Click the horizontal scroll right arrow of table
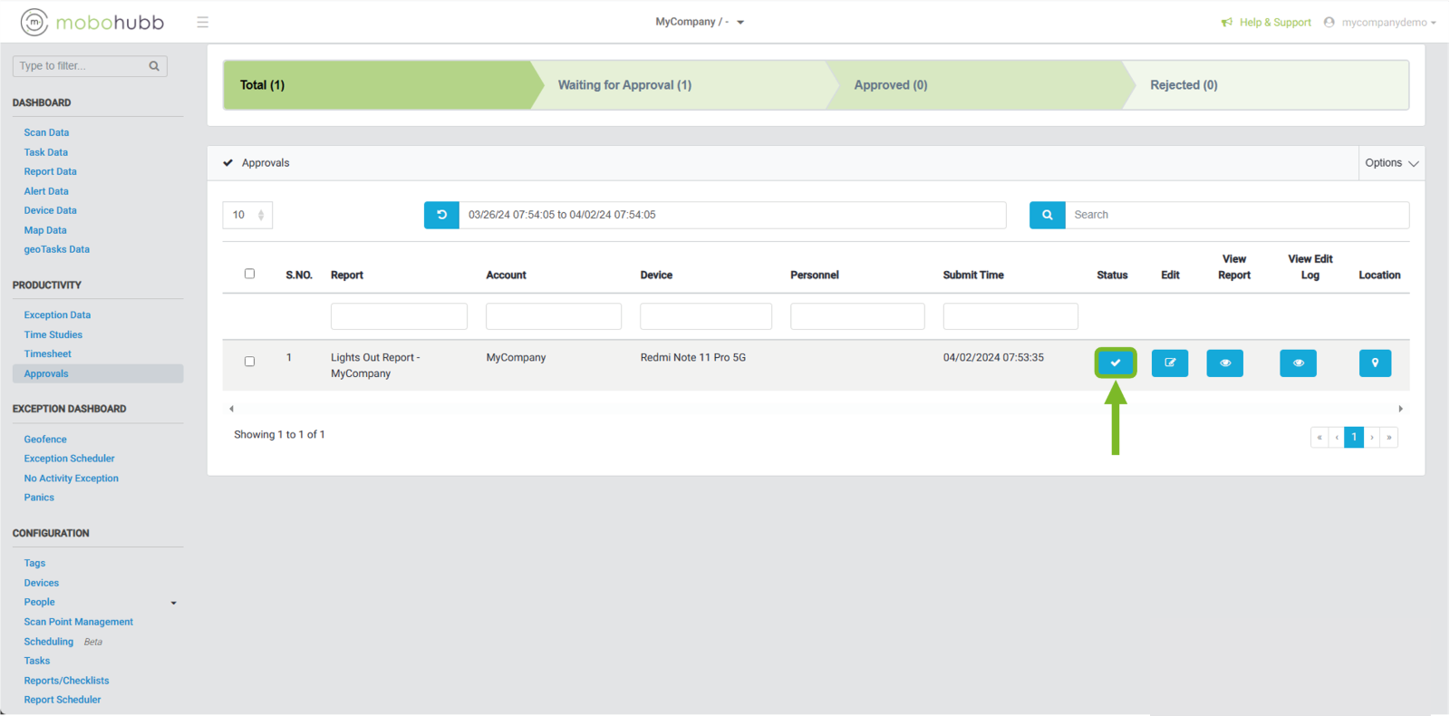1450x716 pixels. (1400, 409)
